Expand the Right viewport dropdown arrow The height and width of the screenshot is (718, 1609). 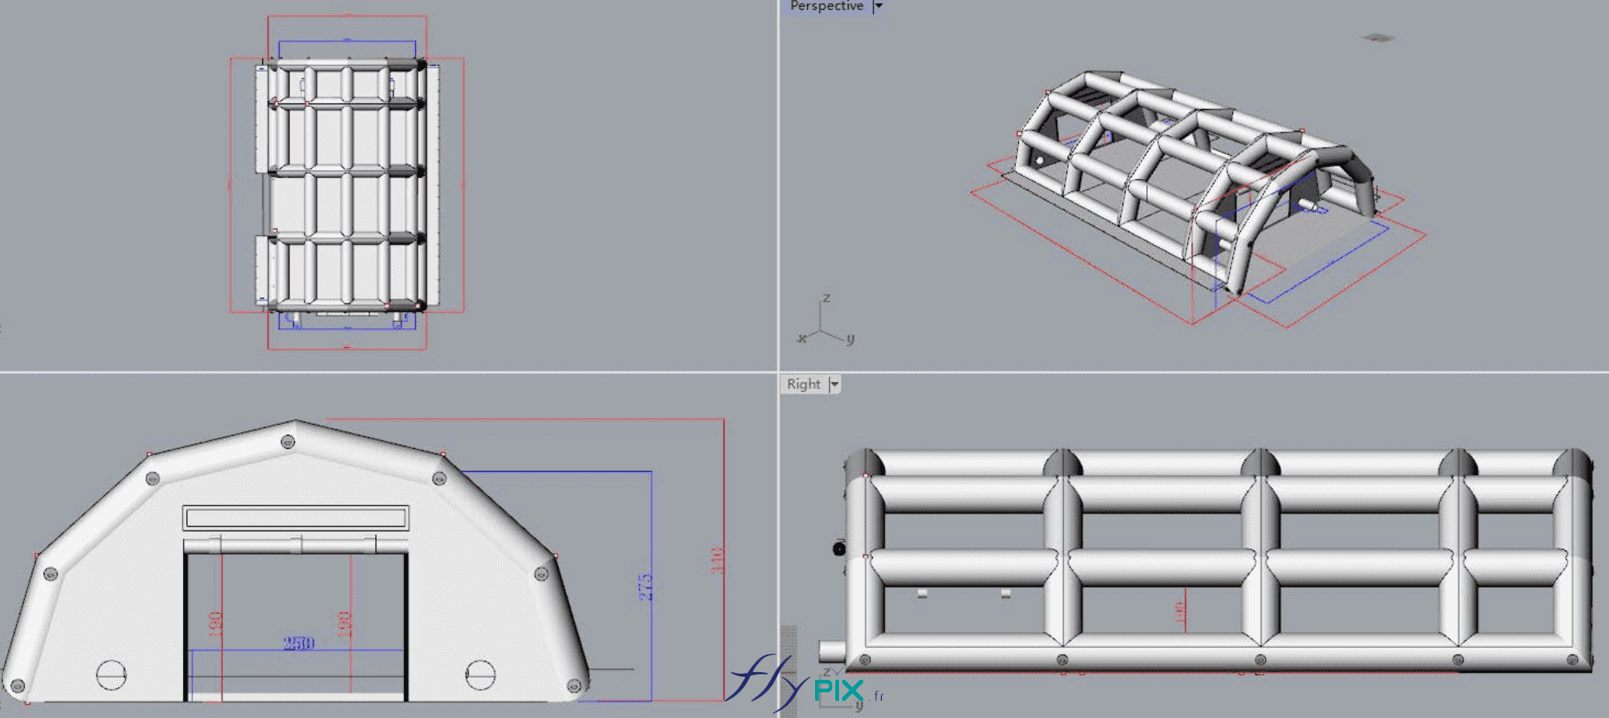(x=835, y=384)
